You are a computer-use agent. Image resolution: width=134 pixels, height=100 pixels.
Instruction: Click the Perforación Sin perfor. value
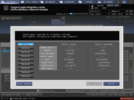pos(71,65)
